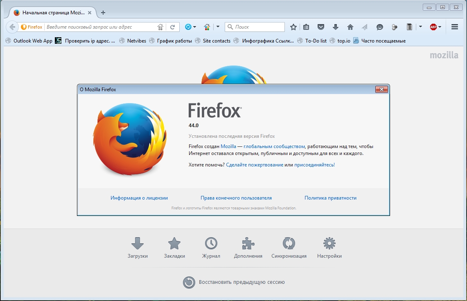Click the grey bubbles toolbar icon
The height and width of the screenshot is (301, 467).
(394, 27)
